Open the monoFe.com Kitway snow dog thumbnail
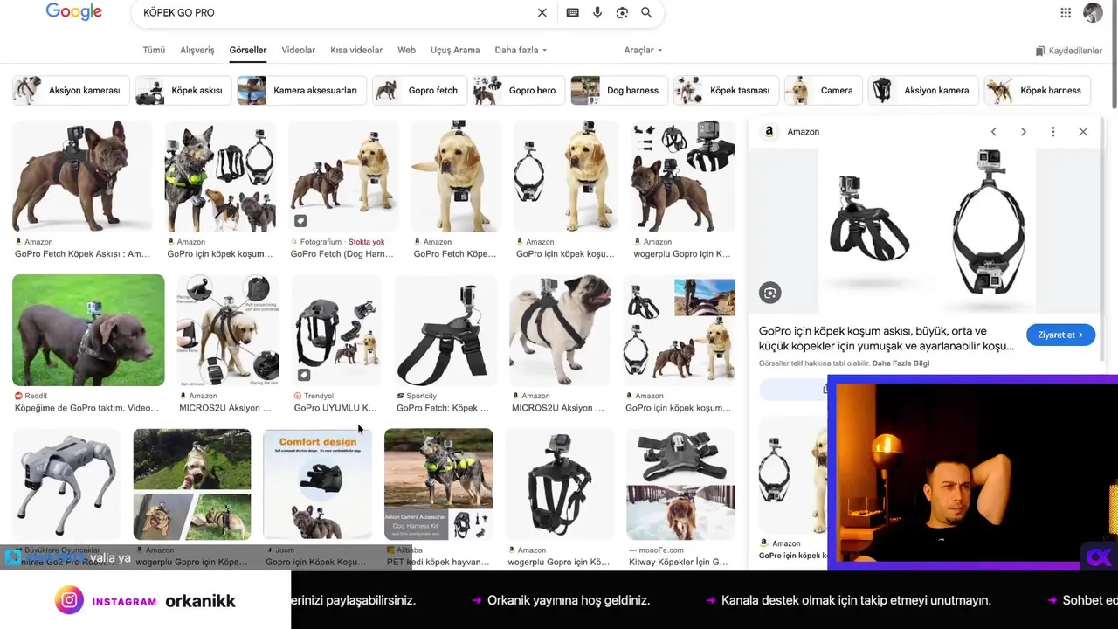This screenshot has height=629, width=1118. click(x=680, y=484)
